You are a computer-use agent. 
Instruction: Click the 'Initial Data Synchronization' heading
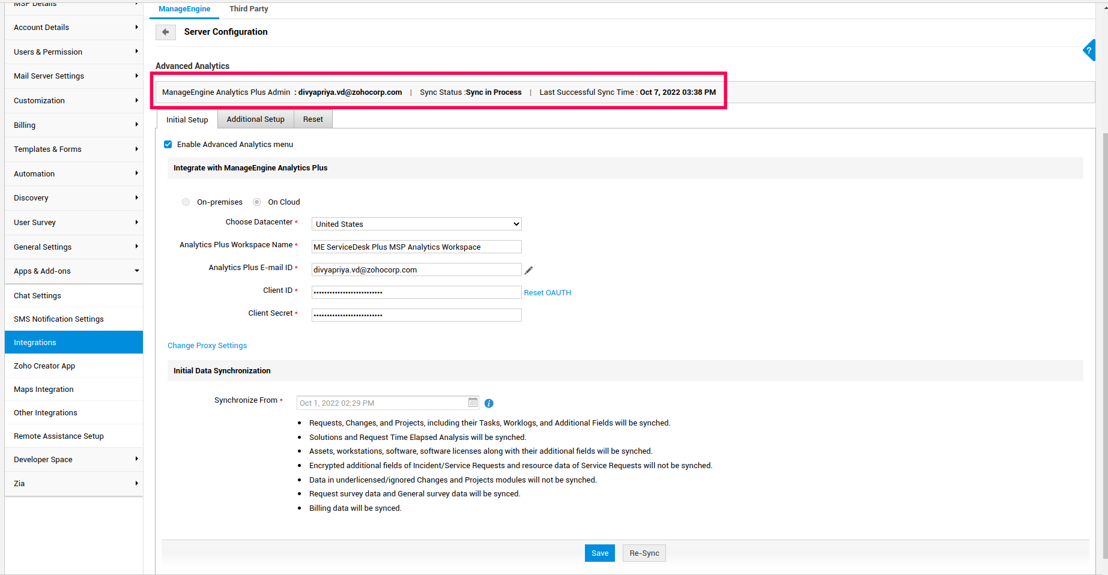tap(222, 371)
